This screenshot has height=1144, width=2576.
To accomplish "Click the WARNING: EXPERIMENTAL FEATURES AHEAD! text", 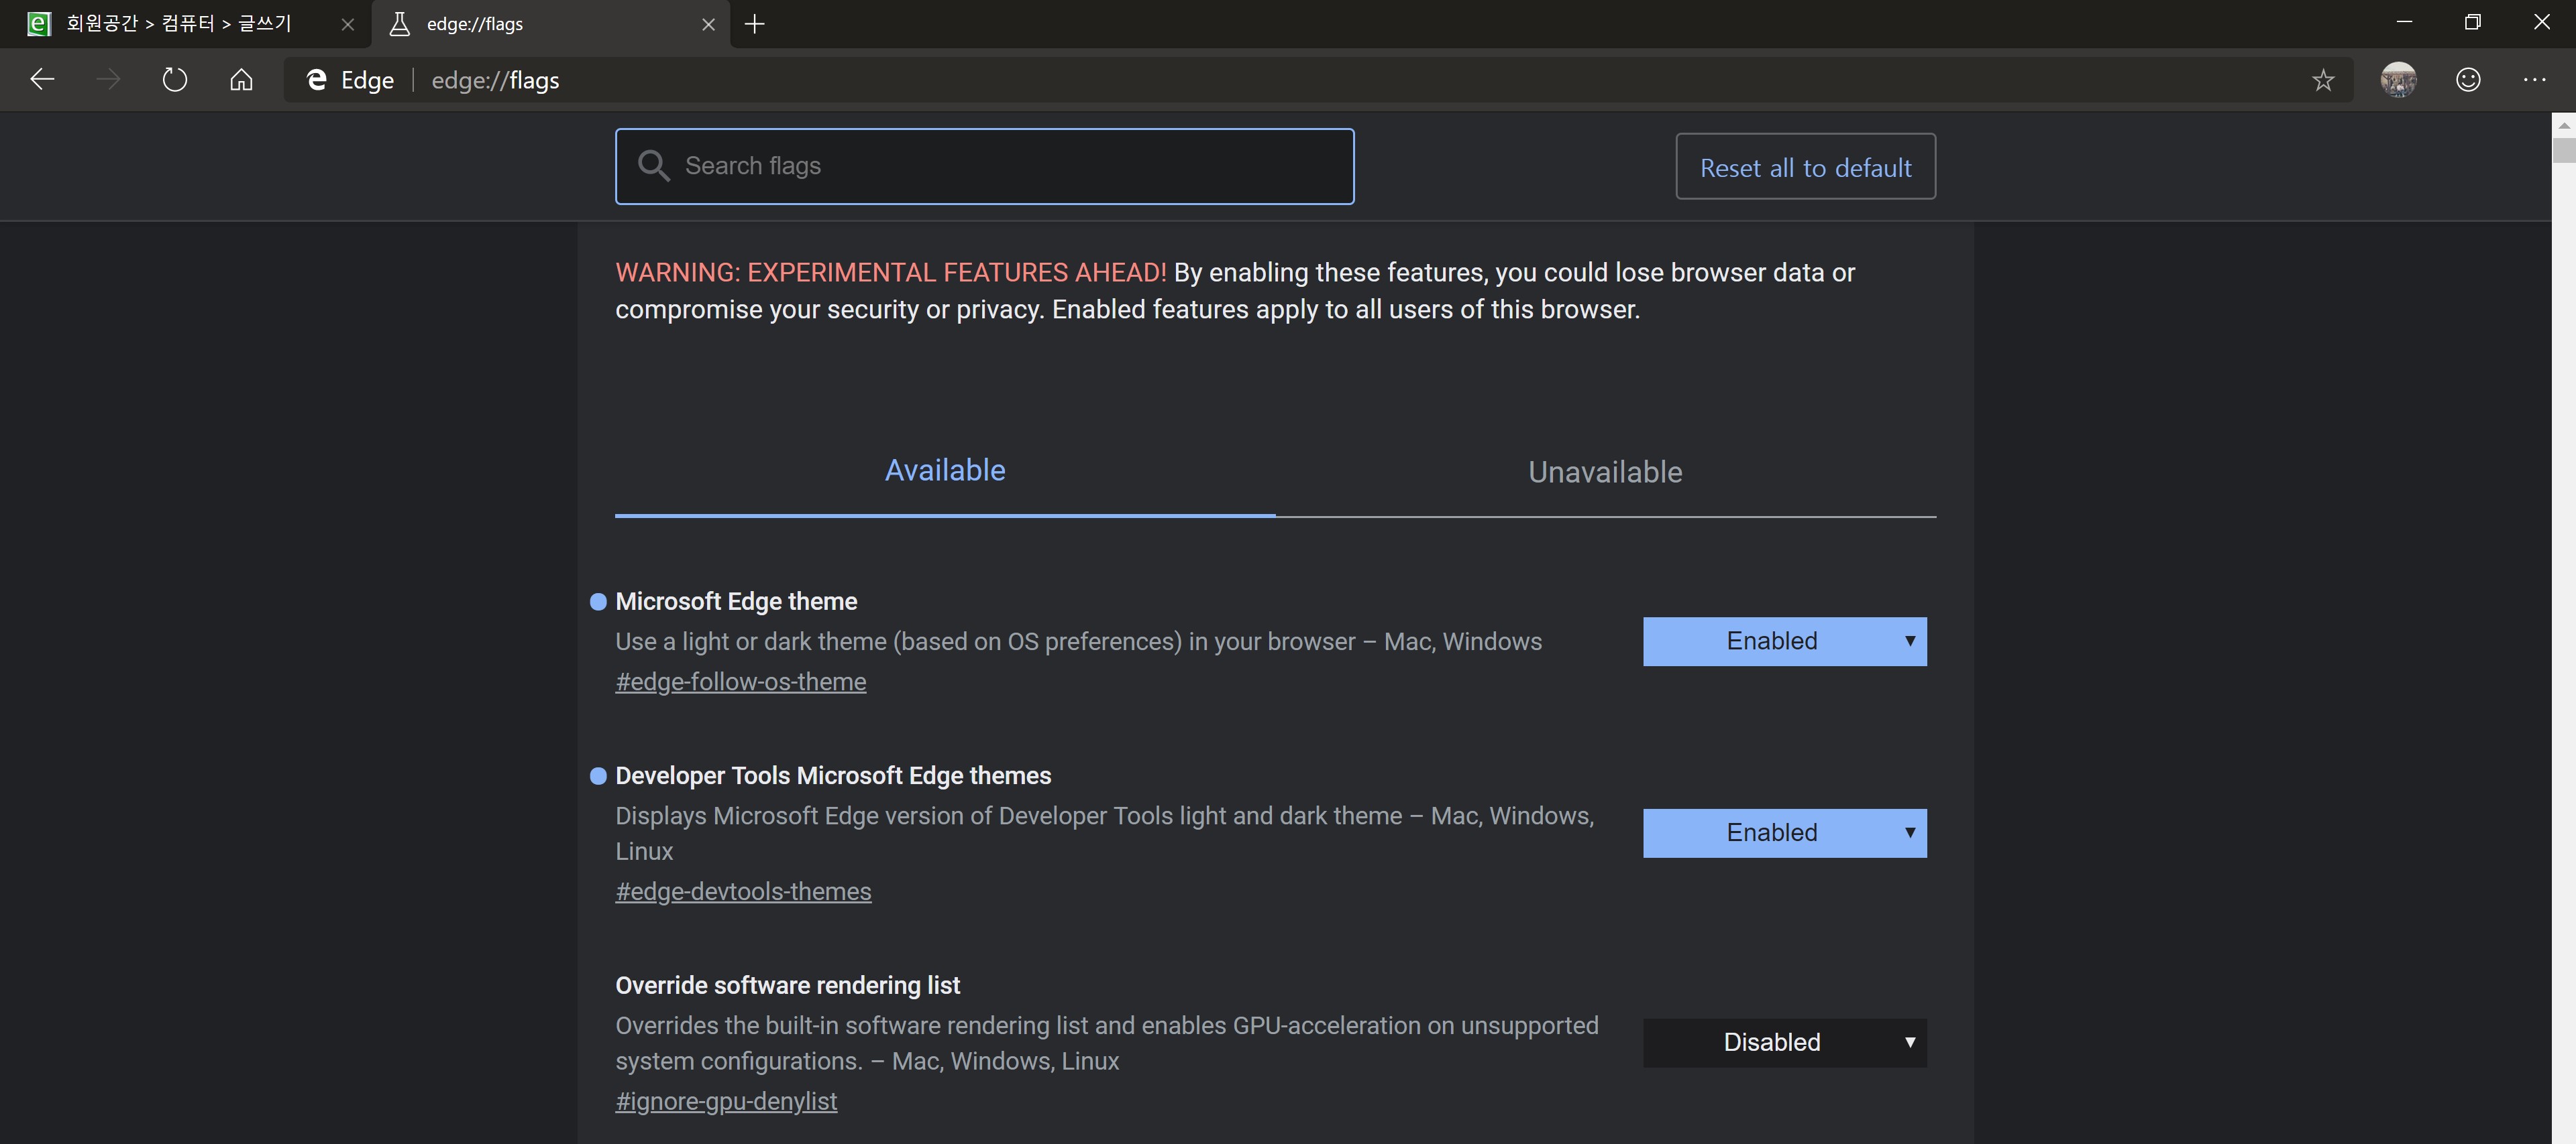I will [x=890, y=273].
